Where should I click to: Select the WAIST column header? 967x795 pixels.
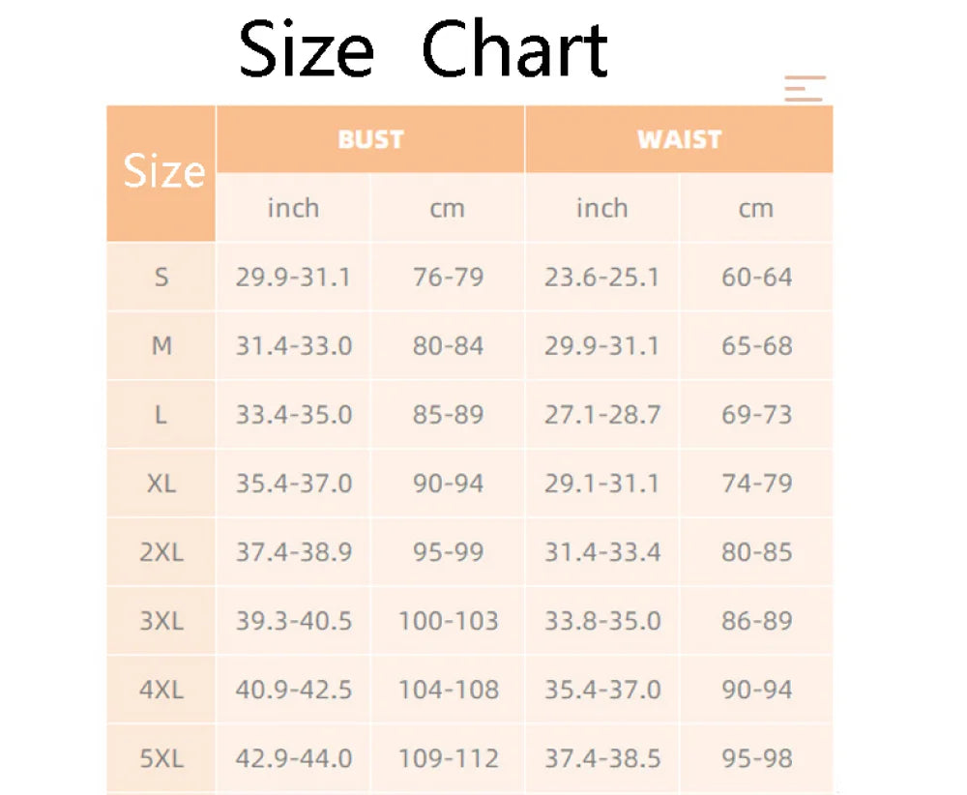coord(680,139)
